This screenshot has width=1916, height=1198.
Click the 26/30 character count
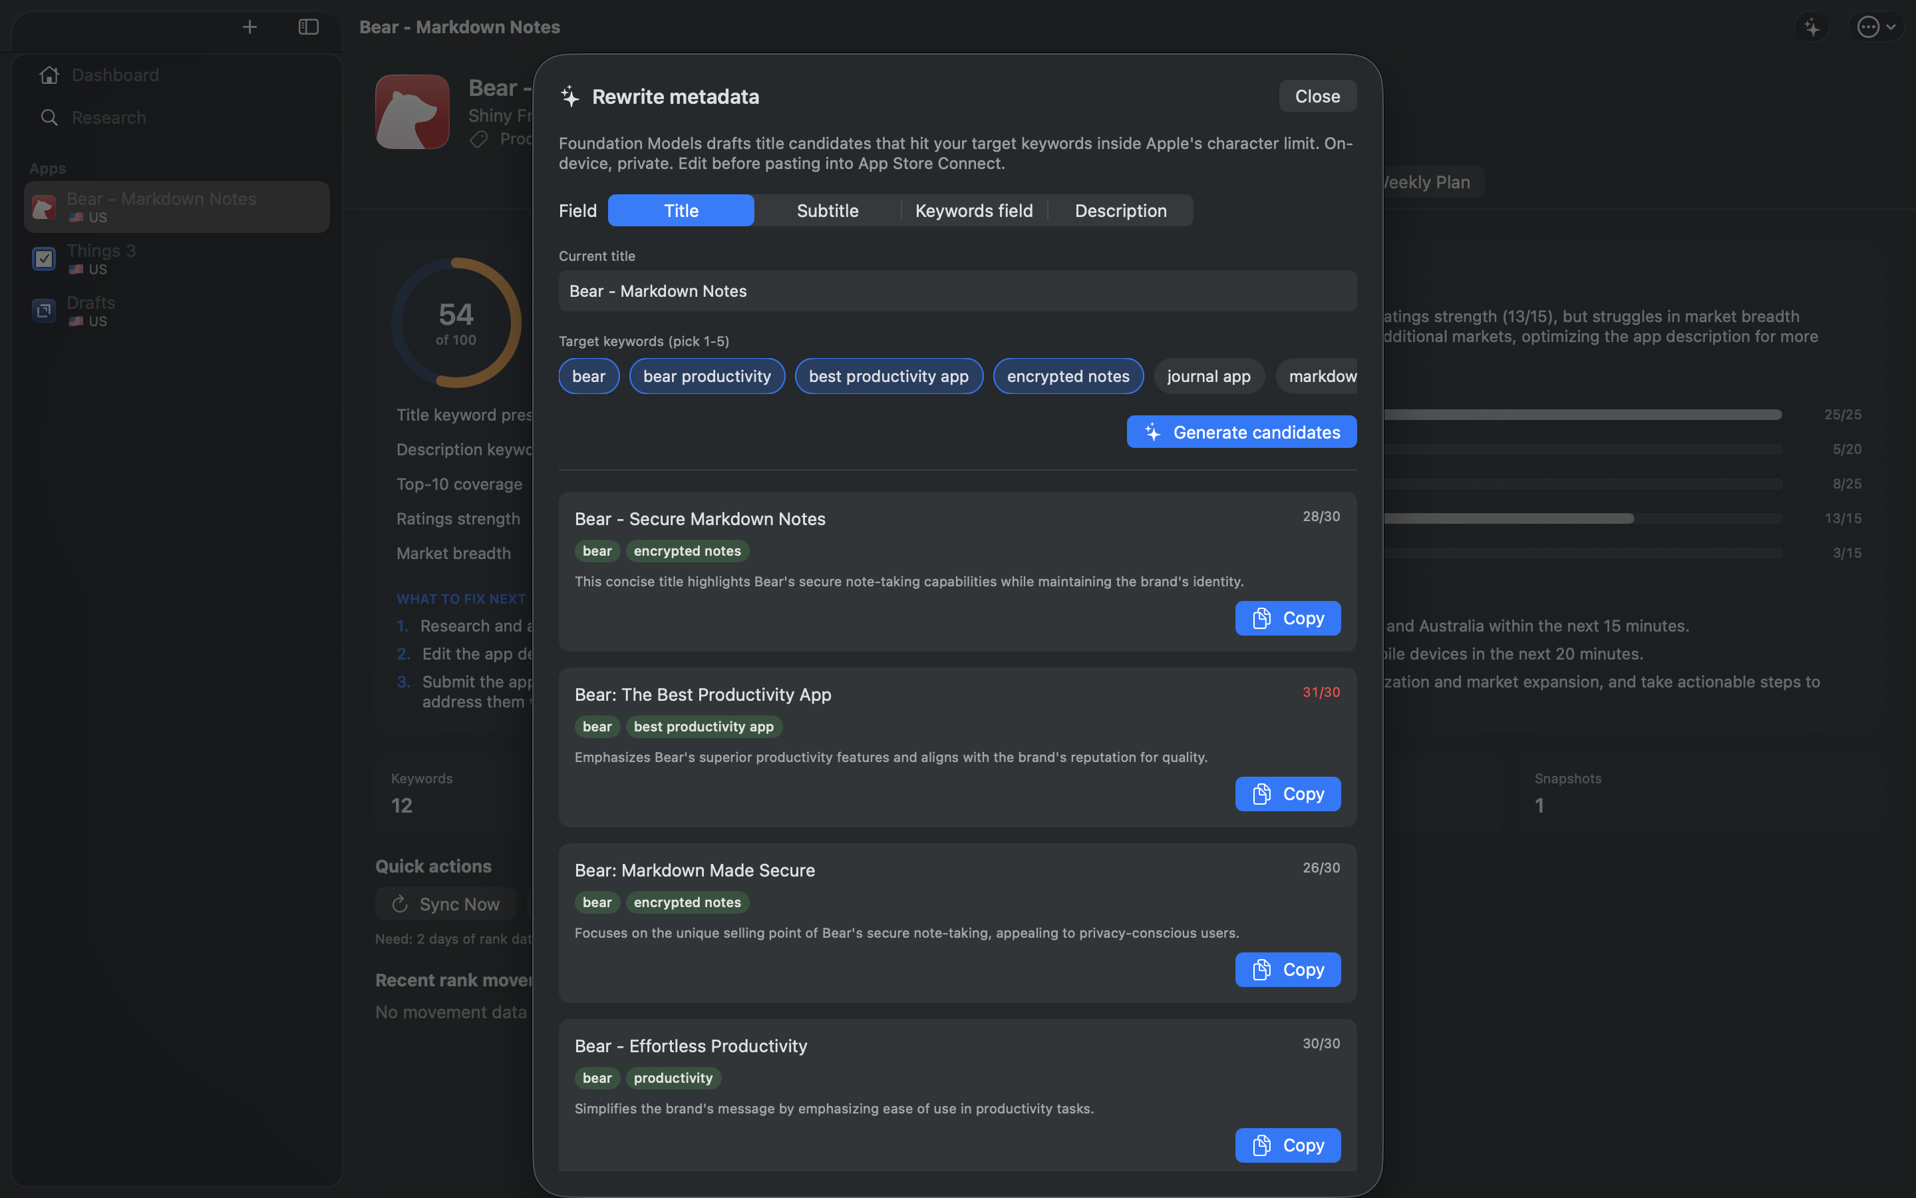pyautogui.click(x=1321, y=868)
